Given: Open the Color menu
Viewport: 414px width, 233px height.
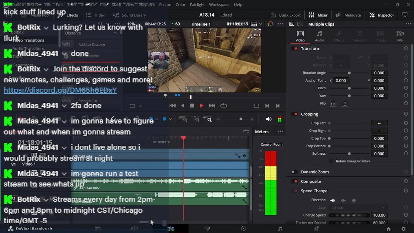Looking at the screenshot, I should tap(180, 5).
